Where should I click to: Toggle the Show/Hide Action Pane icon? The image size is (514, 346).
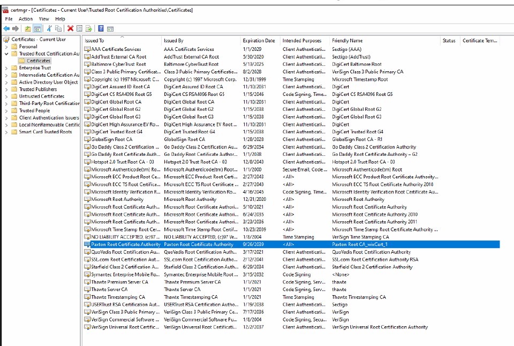(110, 29)
